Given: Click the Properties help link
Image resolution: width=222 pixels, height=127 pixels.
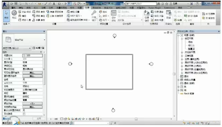Looking at the screenshot, I should (x=7, y=119).
